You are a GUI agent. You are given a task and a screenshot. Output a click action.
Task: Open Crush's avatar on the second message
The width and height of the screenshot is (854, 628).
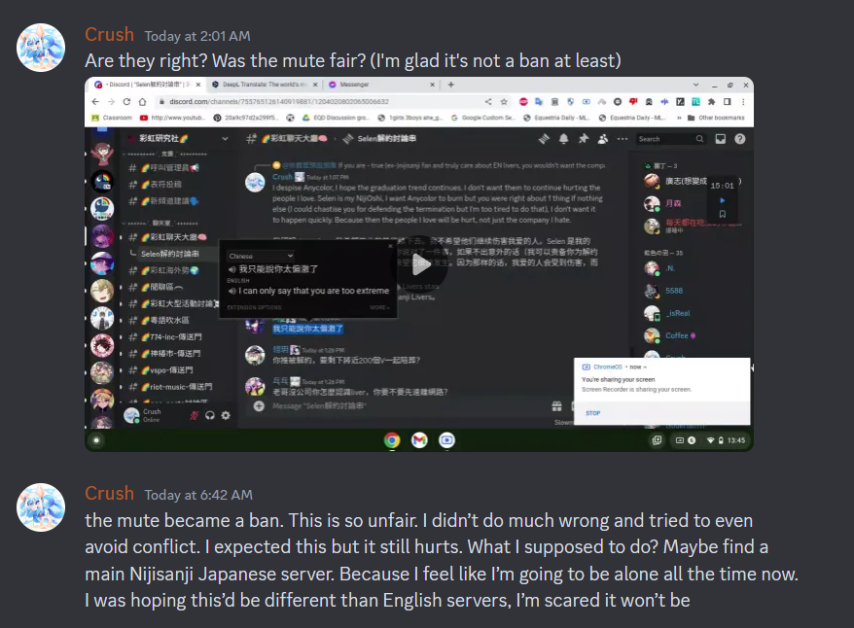pyautogui.click(x=42, y=507)
